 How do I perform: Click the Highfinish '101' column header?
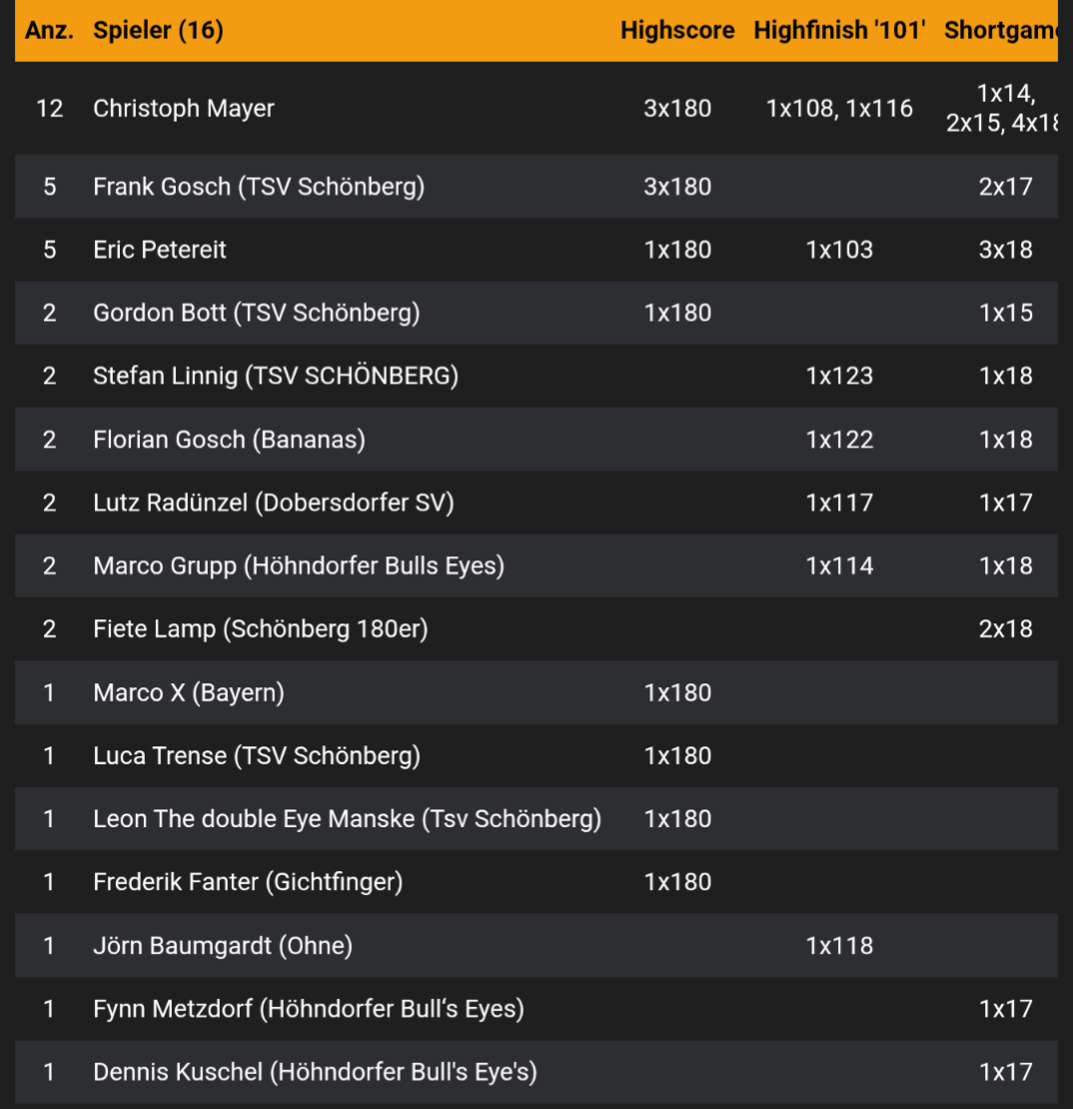click(x=839, y=30)
